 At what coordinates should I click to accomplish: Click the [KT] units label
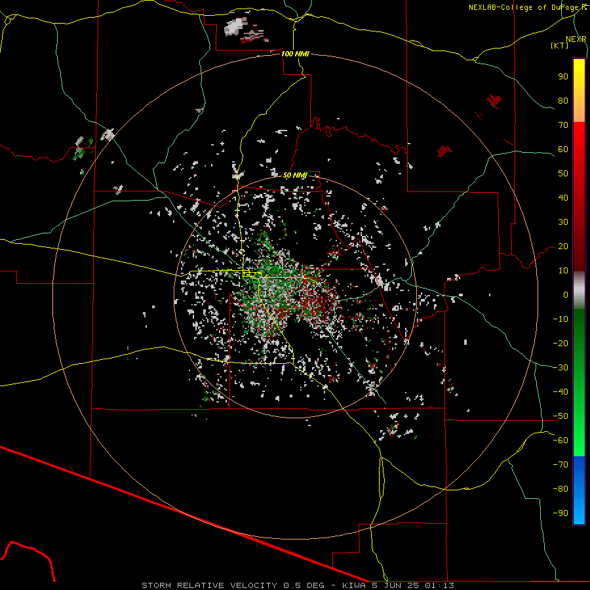[559, 45]
